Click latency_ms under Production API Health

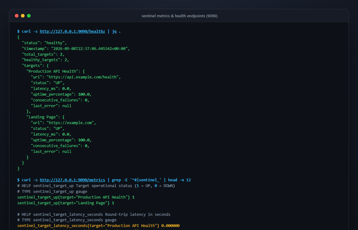[51, 89]
